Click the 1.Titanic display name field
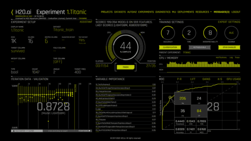 click(x=17, y=30)
